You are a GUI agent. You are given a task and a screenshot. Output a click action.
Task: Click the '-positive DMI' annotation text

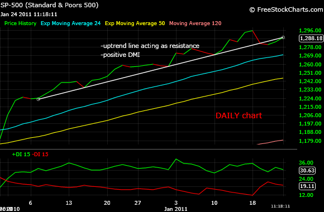point(120,55)
